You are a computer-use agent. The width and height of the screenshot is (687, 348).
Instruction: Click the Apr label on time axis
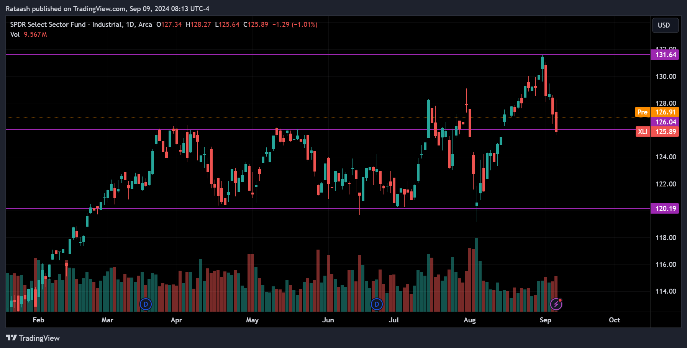click(176, 320)
